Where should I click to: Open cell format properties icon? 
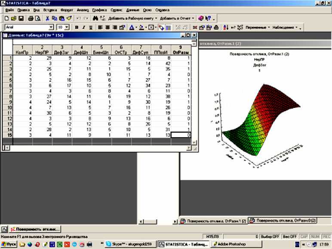click(122, 28)
